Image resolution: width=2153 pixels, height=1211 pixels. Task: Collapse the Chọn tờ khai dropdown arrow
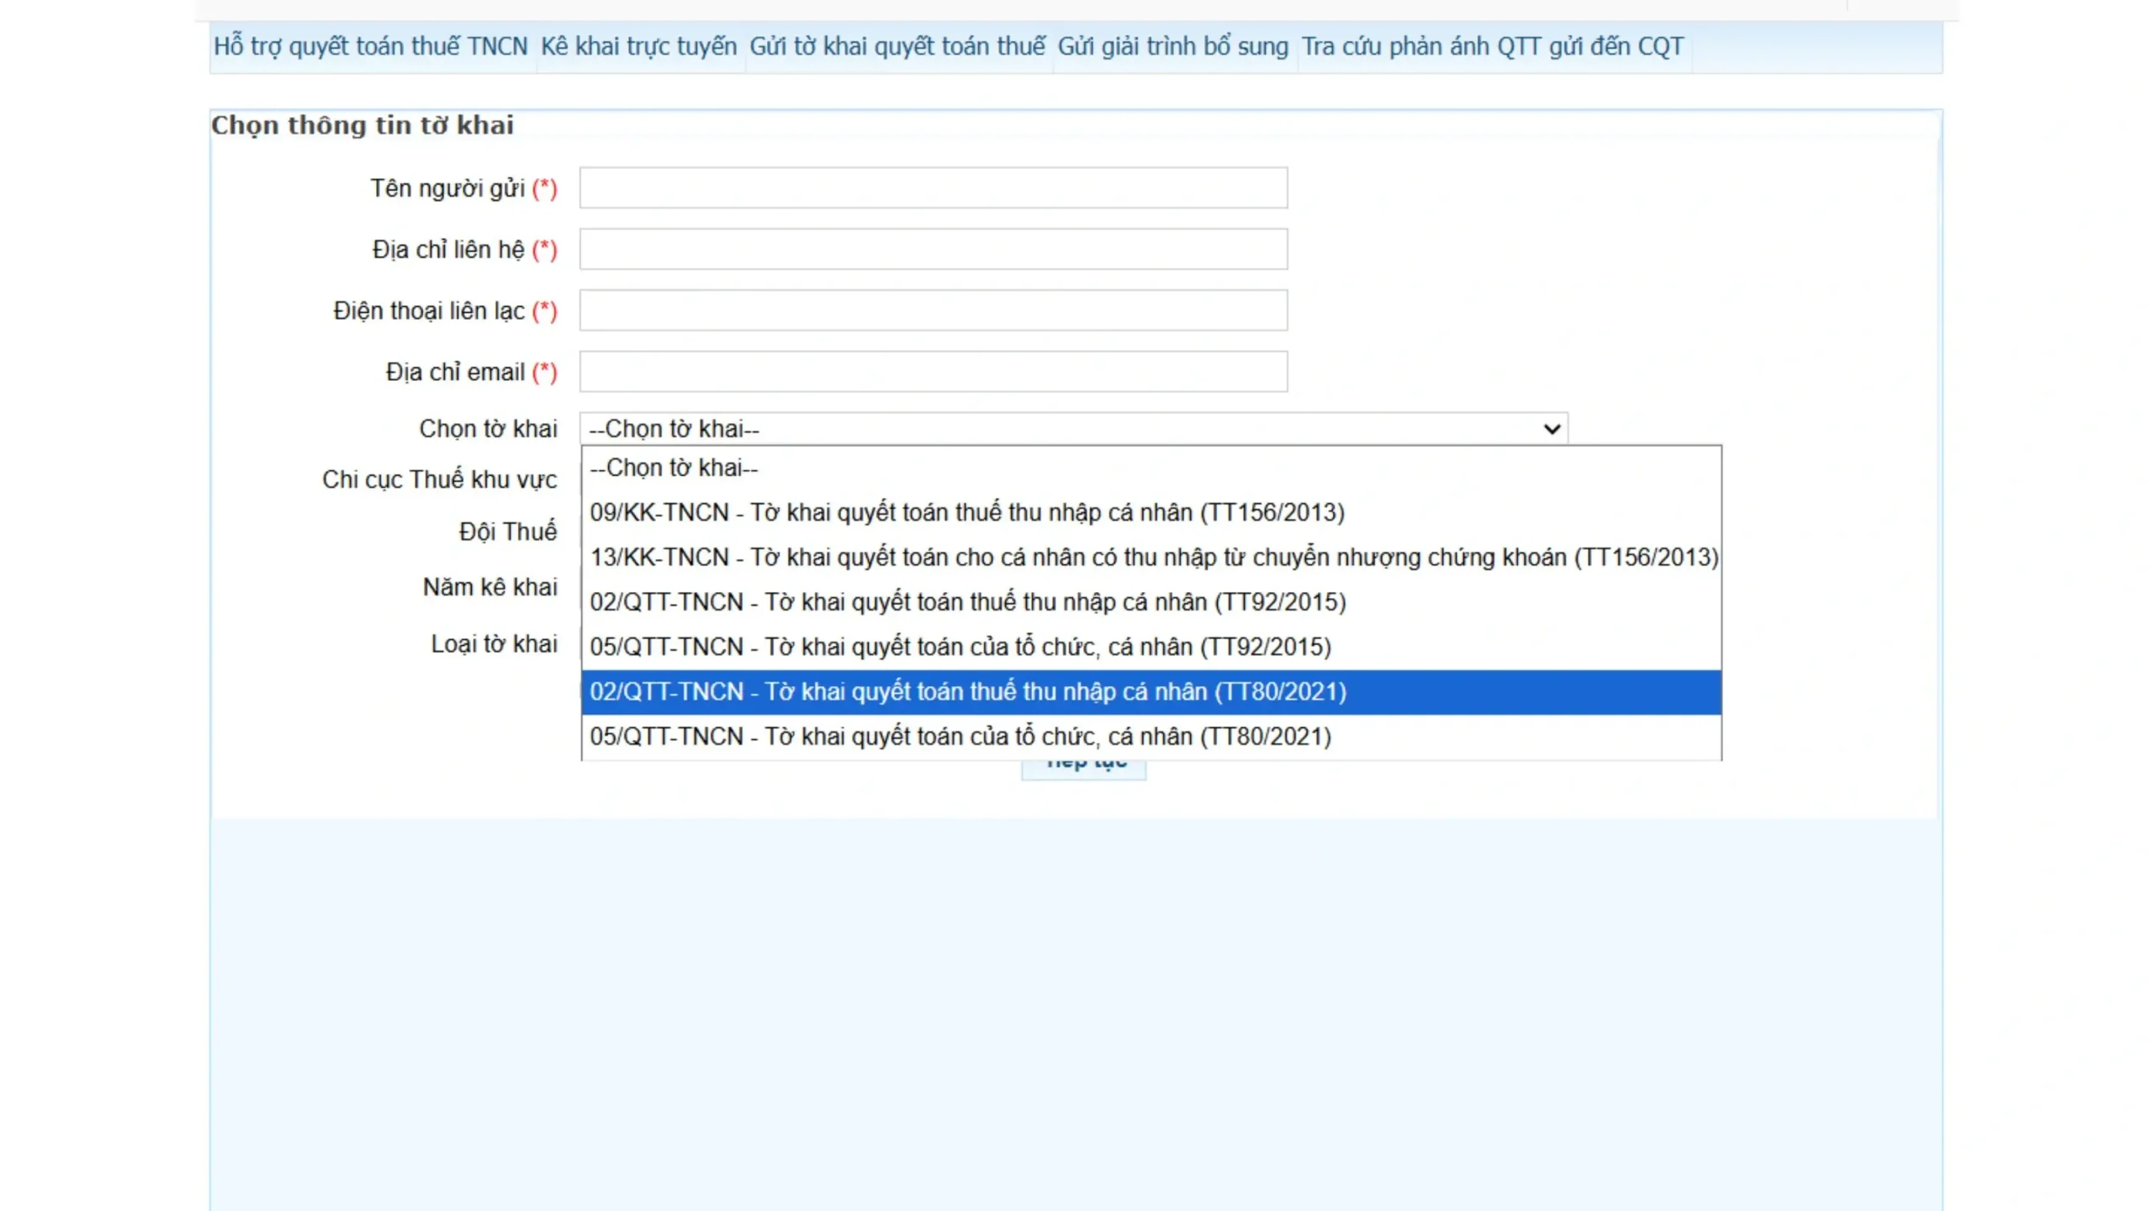[x=1552, y=429]
